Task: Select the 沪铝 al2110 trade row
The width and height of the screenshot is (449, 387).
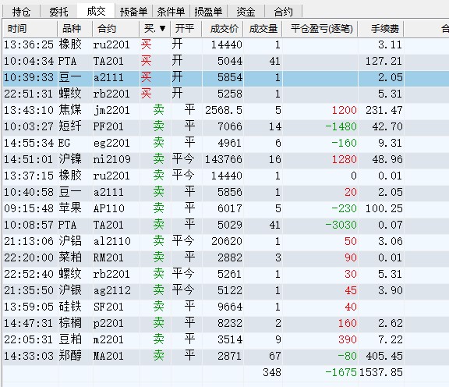Action: pos(226,241)
